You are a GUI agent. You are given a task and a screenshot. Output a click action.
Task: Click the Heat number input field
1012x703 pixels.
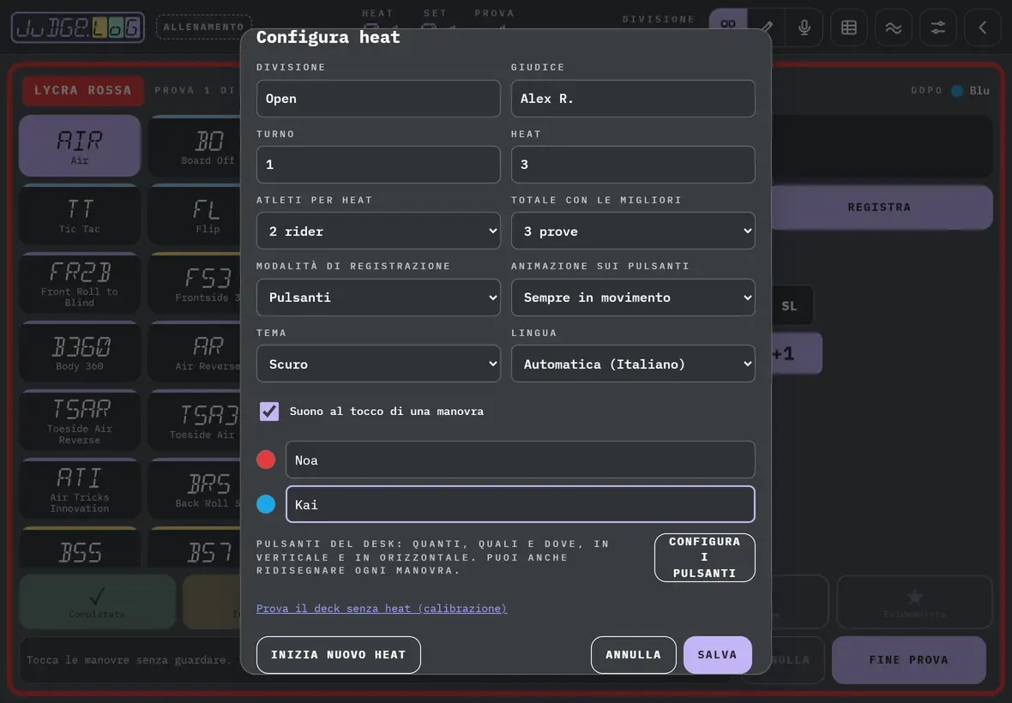click(633, 165)
